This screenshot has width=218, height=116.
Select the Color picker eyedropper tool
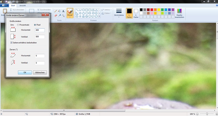[x=59, y=15]
